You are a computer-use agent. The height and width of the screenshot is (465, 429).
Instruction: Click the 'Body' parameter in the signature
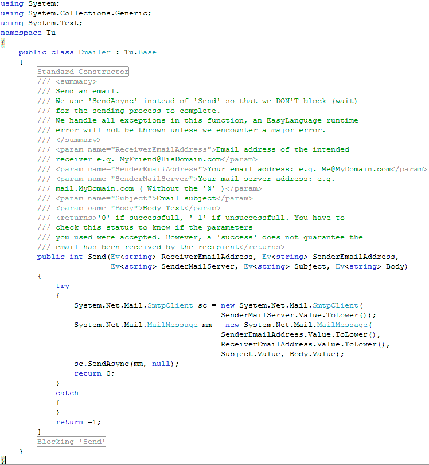[x=395, y=267]
